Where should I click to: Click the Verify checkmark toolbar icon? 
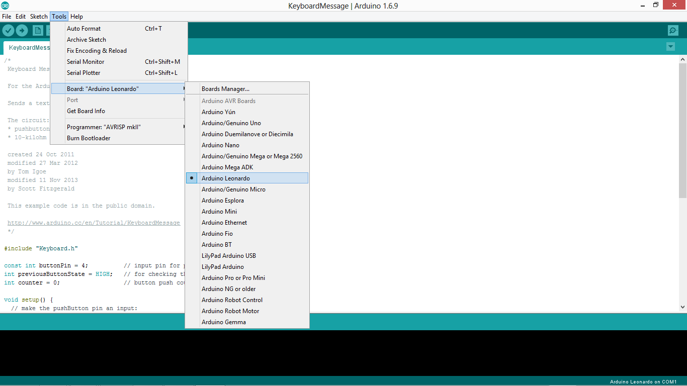point(8,31)
